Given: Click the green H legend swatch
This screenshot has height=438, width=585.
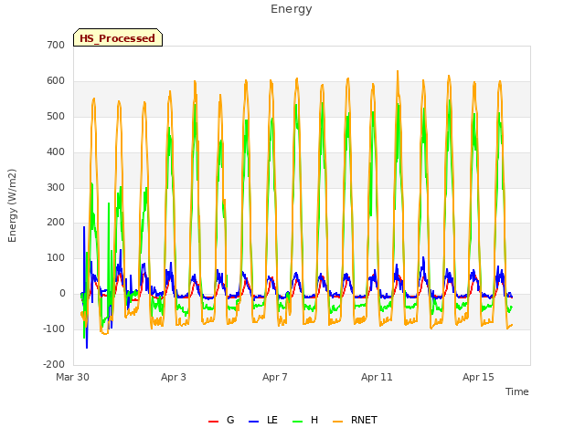Looking at the screenshot, I should pos(298,422).
